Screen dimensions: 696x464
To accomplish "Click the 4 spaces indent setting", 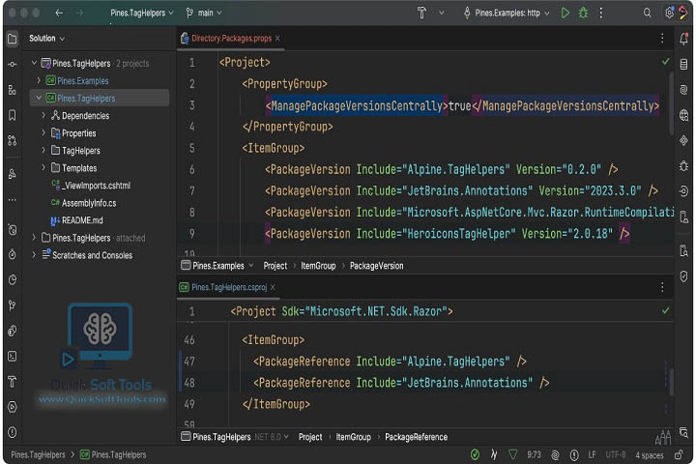I will coord(649,455).
